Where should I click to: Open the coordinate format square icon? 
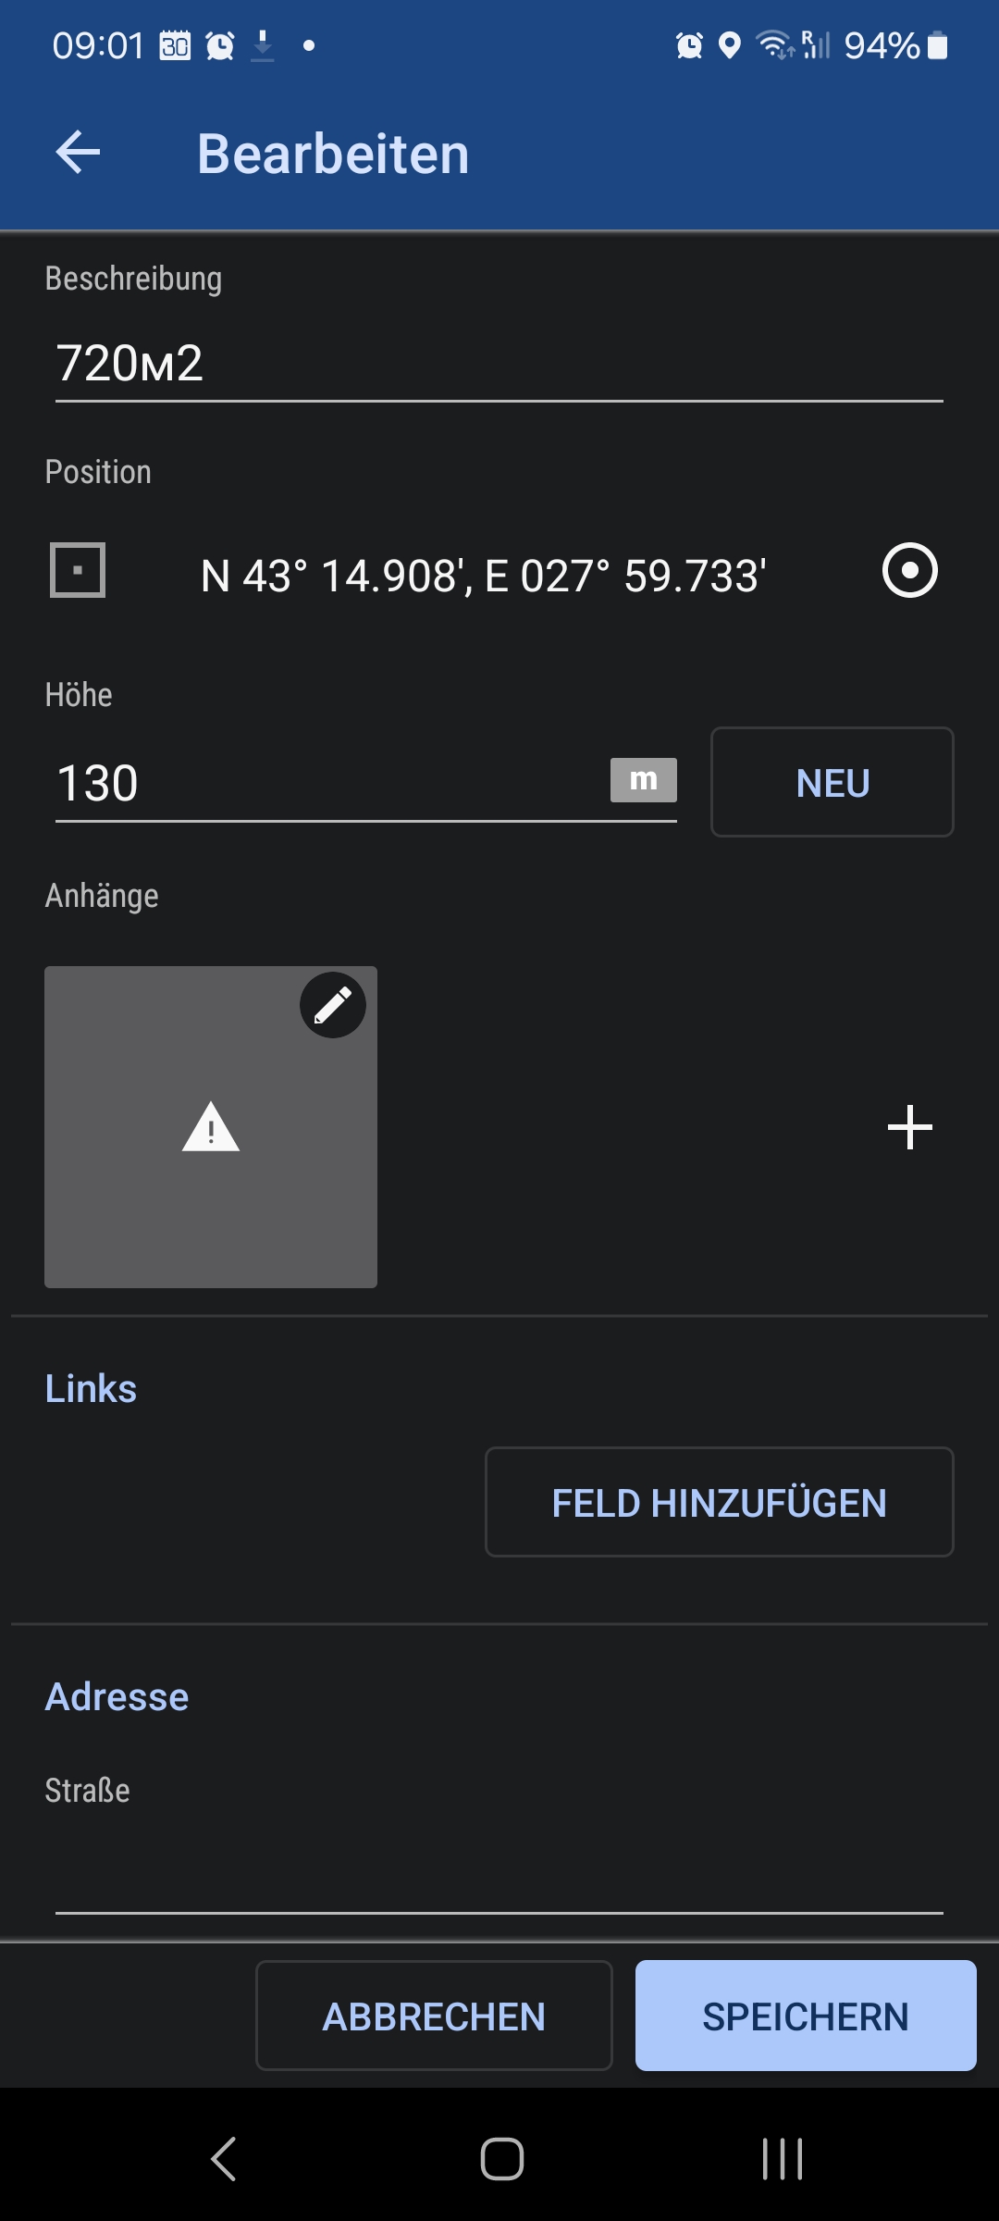(78, 570)
